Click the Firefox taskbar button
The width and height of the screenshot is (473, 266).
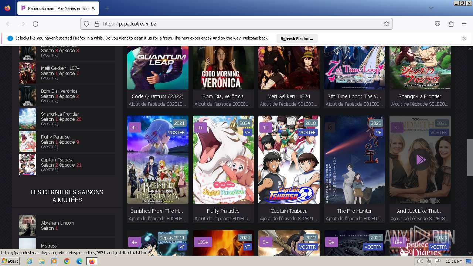click(92, 261)
